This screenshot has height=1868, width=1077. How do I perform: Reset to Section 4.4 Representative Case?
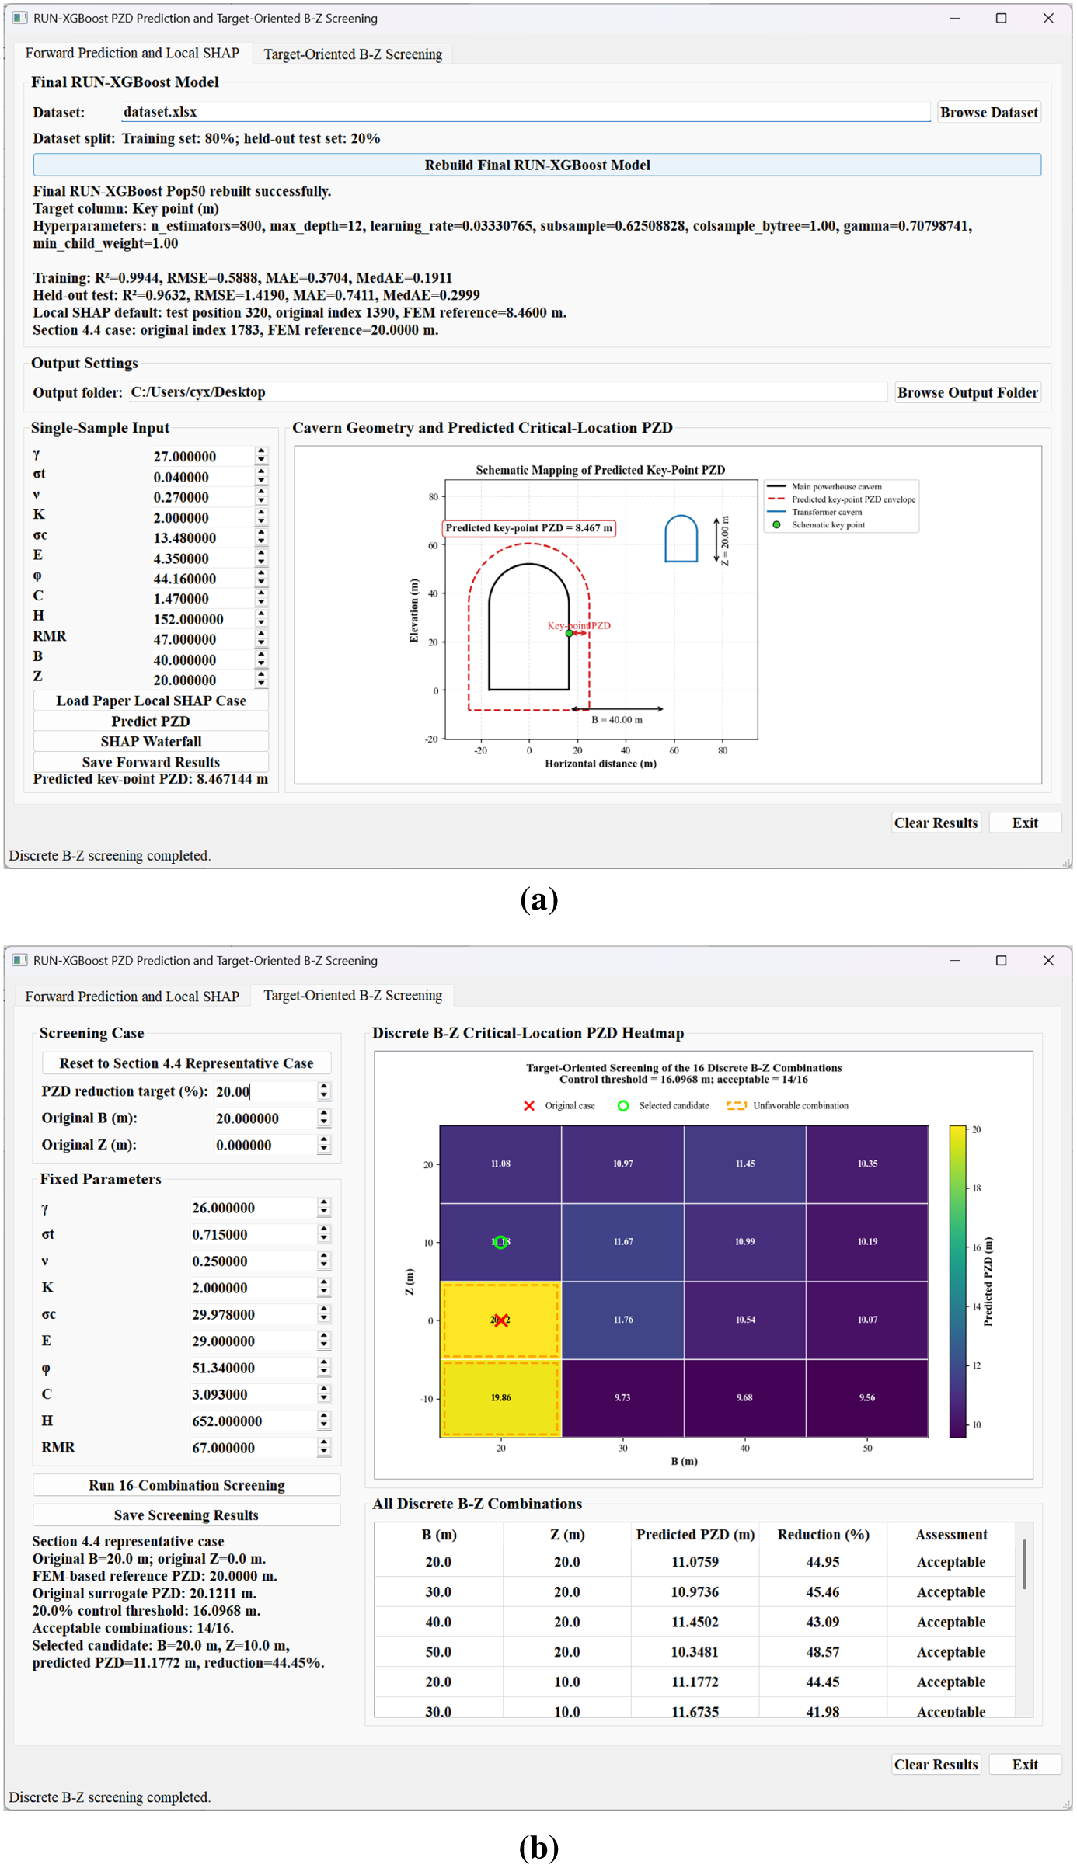point(186,1063)
